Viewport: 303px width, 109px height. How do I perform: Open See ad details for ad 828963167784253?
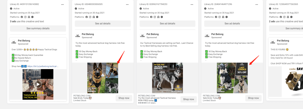tap(167, 24)
